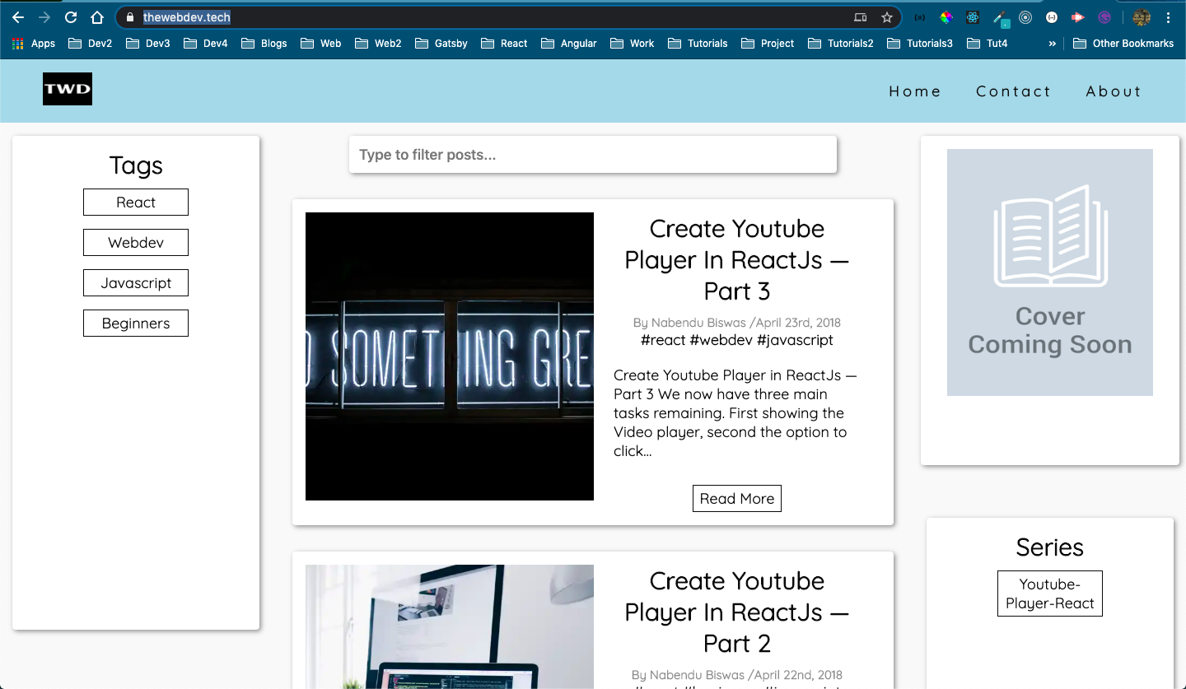Reload the page with the refresh icon
The width and height of the screenshot is (1186, 689).
71,17
